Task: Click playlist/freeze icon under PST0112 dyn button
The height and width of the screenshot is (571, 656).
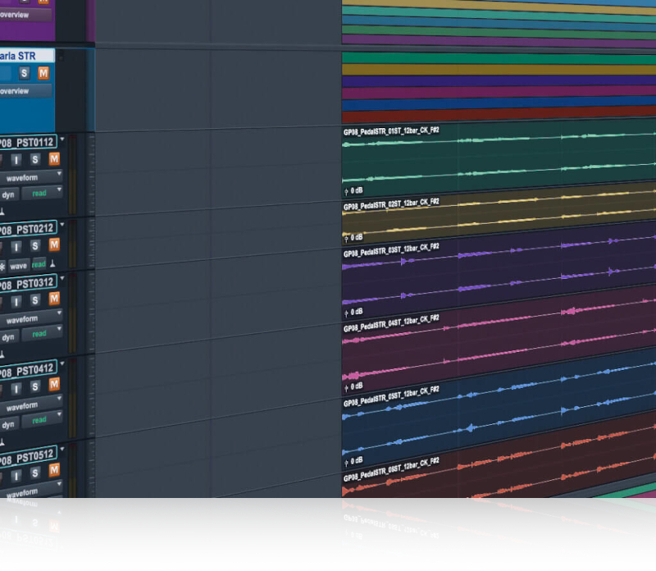Action: click(2, 212)
